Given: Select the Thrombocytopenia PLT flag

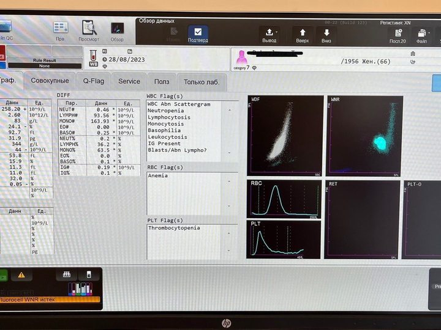Looking at the screenshot, I should (x=174, y=228).
